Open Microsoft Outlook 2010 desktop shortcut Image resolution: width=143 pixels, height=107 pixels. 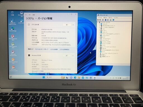(13, 61)
